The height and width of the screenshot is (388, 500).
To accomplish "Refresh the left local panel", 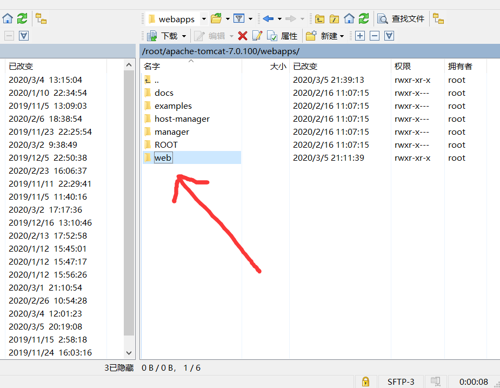I will coord(22,18).
